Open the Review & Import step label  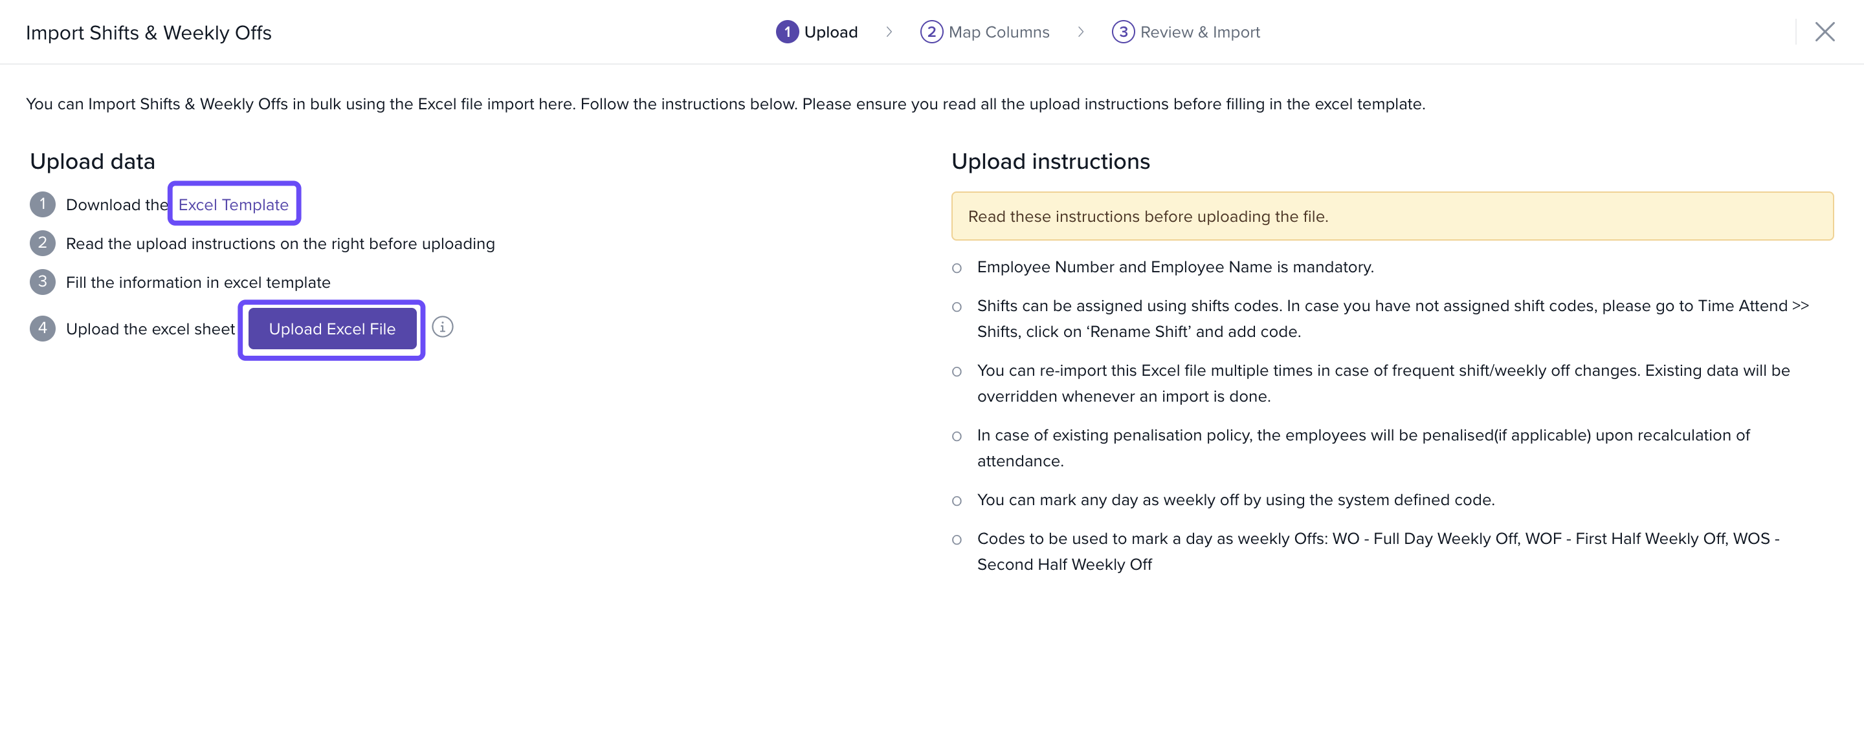click(x=1199, y=32)
